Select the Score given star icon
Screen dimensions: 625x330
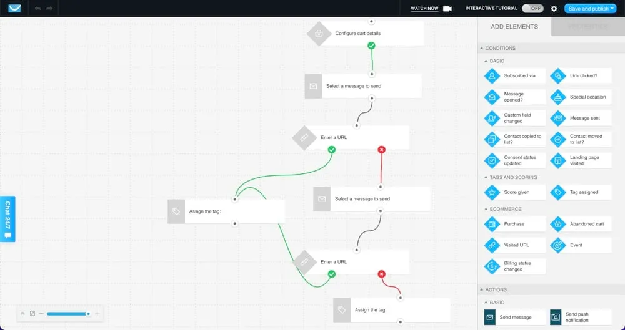pyautogui.click(x=492, y=192)
